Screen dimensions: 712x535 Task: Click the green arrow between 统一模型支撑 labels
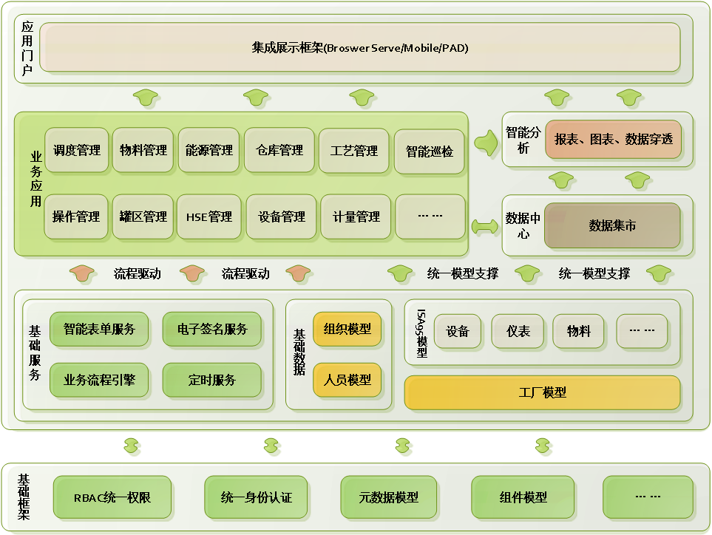[x=528, y=273]
